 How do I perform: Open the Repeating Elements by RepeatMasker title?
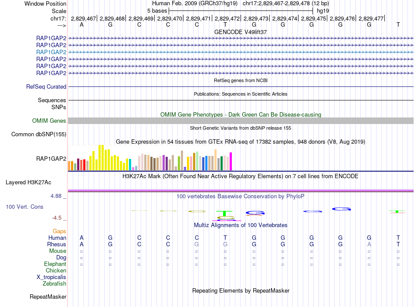click(x=241, y=290)
